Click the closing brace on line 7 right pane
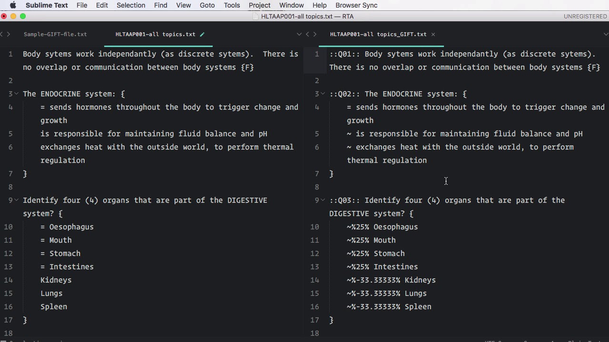Image resolution: width=609 pixels, height=342 pixels. [x=332, y=173]
